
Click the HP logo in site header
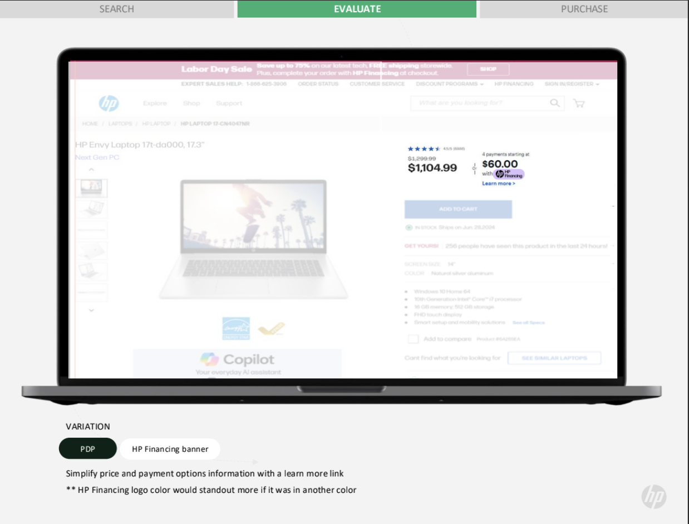pyautogui.click(x=109, y=103)
